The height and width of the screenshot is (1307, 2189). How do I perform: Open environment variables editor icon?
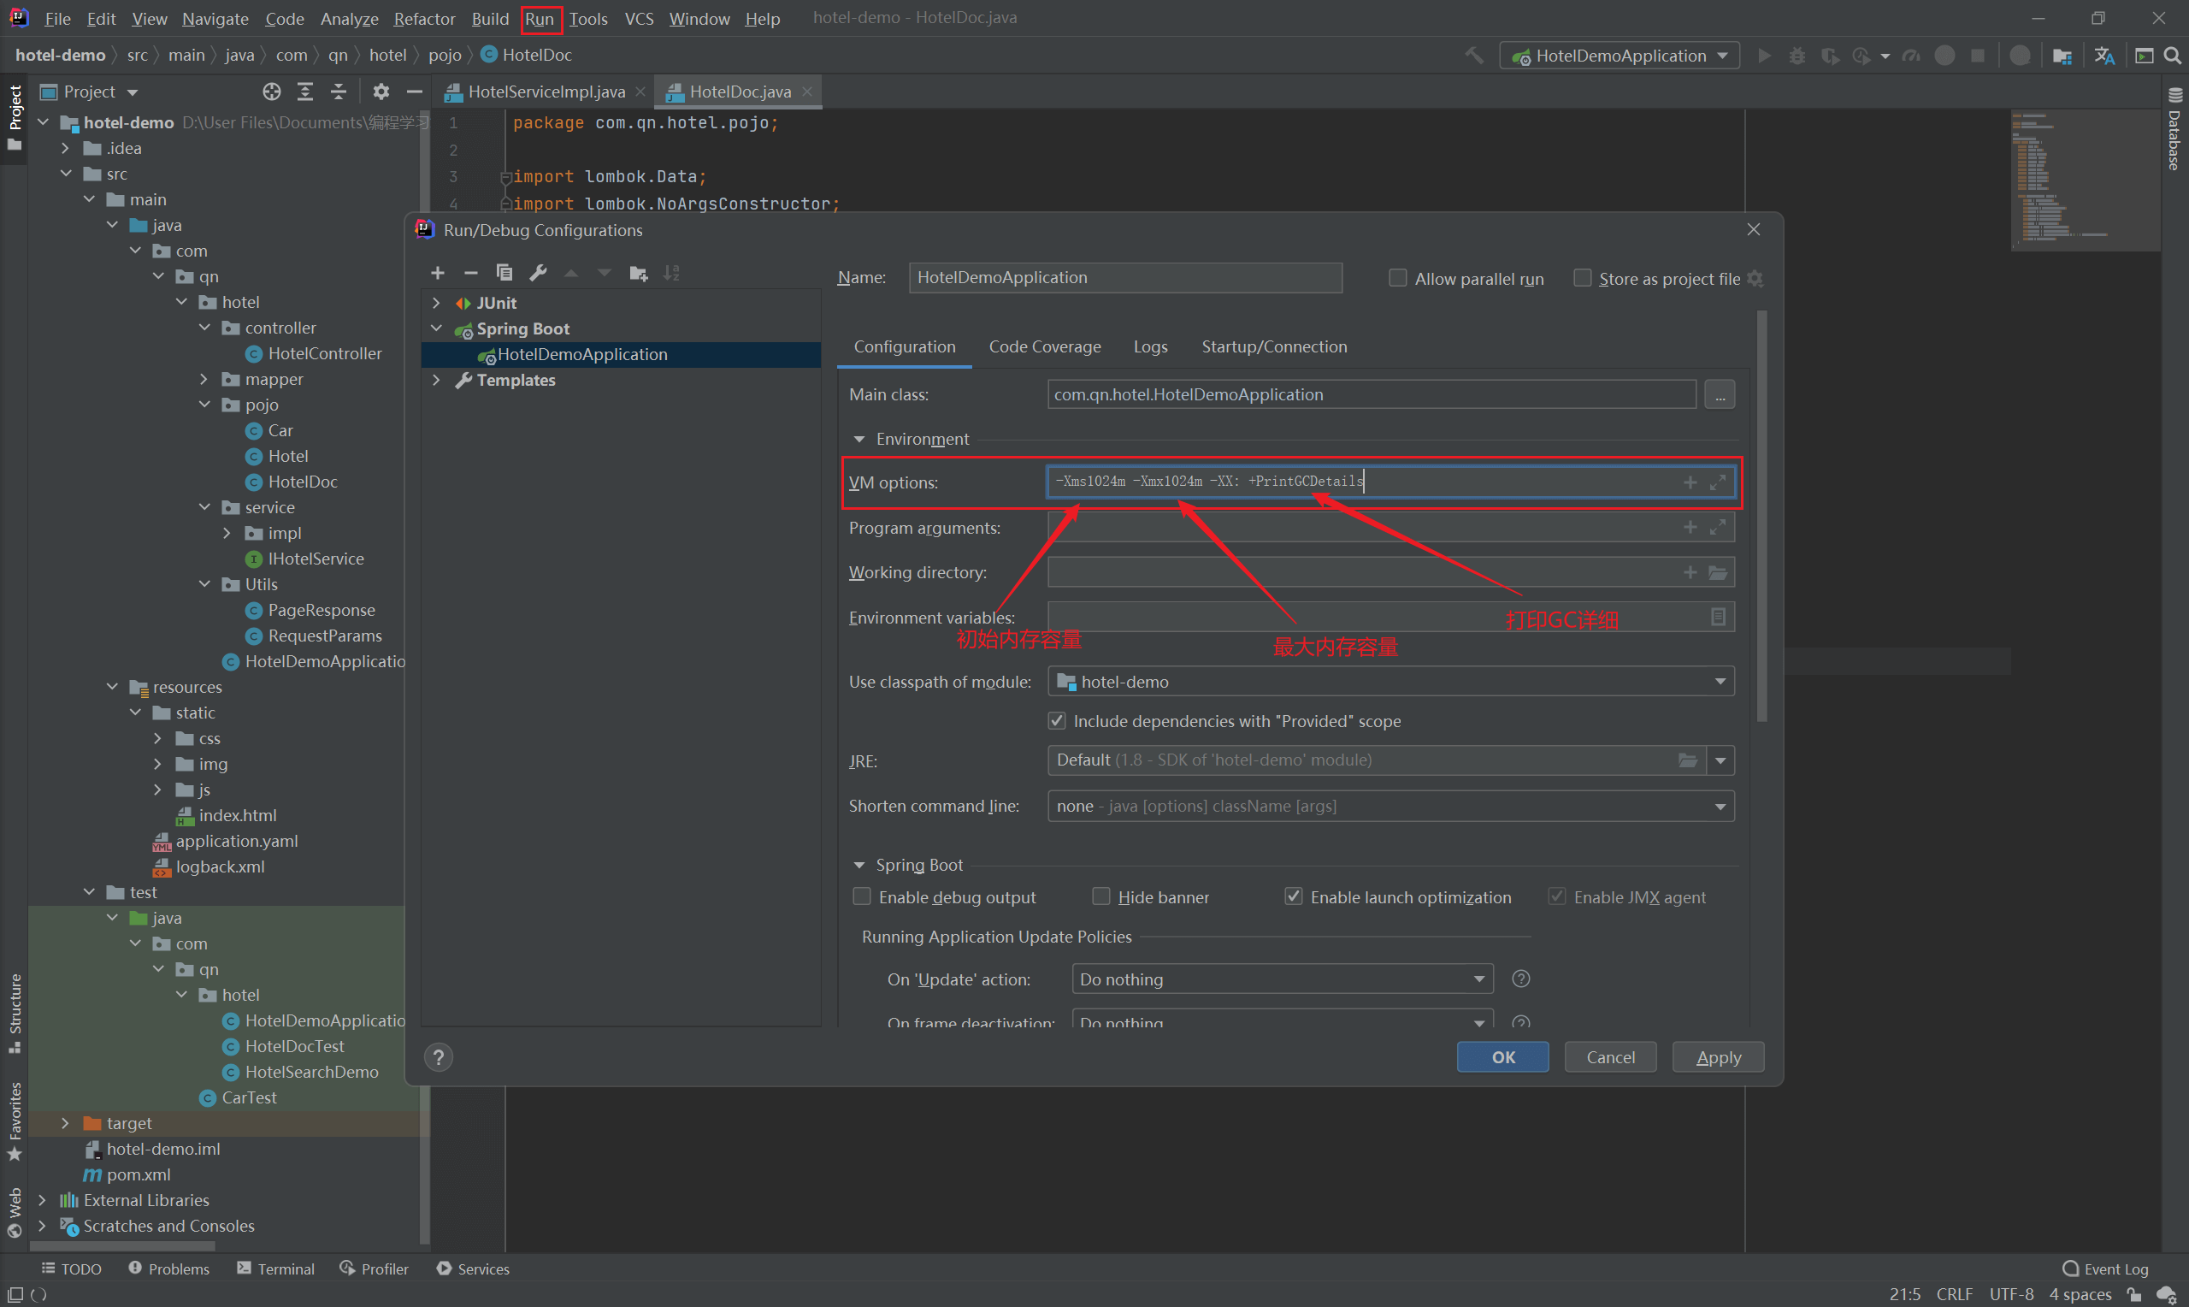1717,618
